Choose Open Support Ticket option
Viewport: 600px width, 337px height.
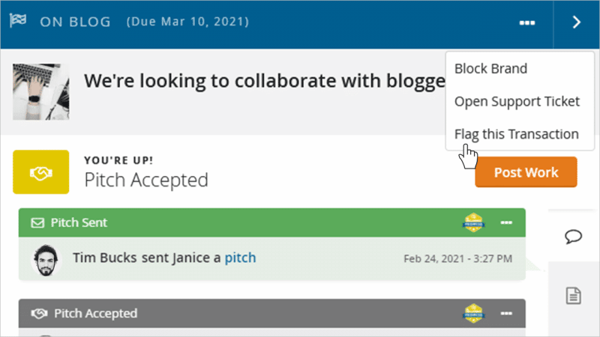point(517,101)
